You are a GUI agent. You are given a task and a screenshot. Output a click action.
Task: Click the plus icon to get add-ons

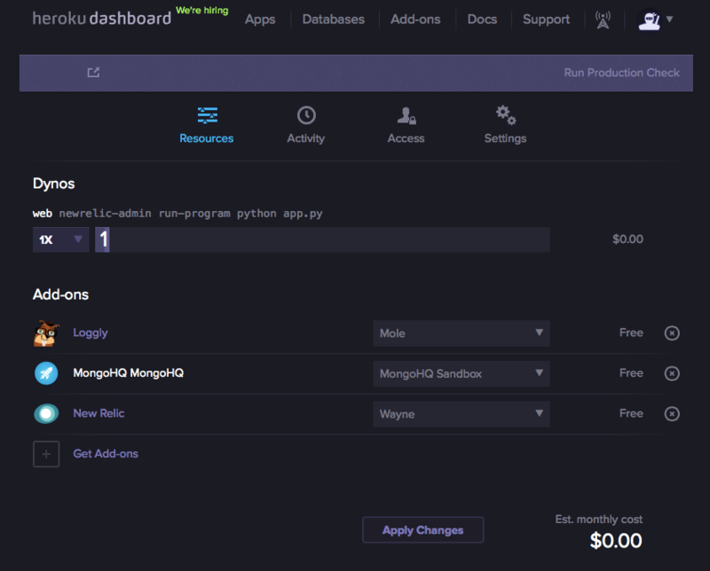tap(46, 454)
